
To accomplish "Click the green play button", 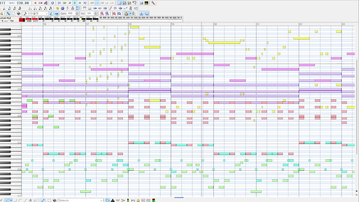I will point(75,3).
